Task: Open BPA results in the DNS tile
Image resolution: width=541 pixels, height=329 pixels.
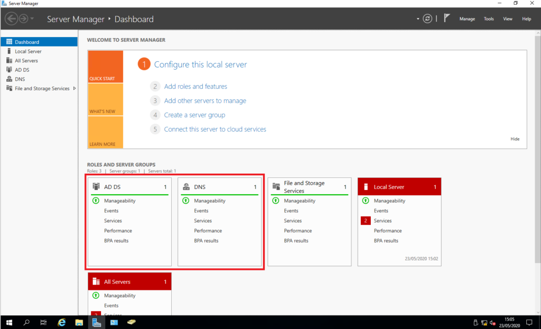Action: (x=207, y=241)
